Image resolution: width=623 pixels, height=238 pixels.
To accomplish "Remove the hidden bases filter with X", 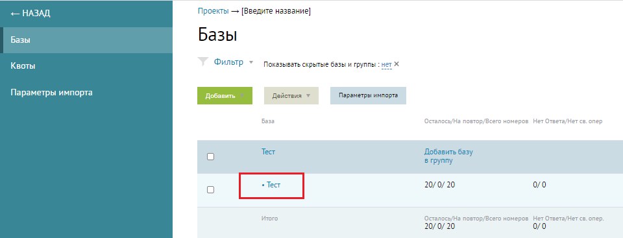I will coord(396,64).
